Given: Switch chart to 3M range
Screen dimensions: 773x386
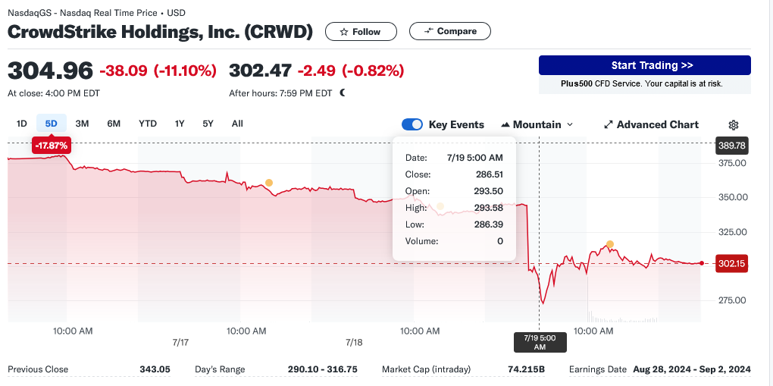Looking at the screenshot, I should pyautogui.click(x=83, y=124).
